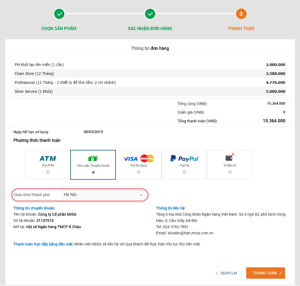Go to the Chọn sản phẩm step
The image size is (300, 286).
59,28
